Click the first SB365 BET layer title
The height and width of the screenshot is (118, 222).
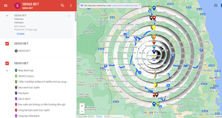[x=21, y=44]
